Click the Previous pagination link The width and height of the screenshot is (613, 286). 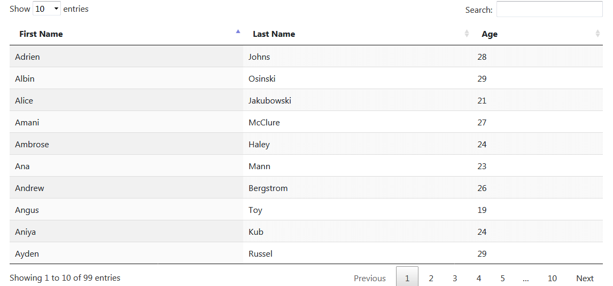point(370,278)
